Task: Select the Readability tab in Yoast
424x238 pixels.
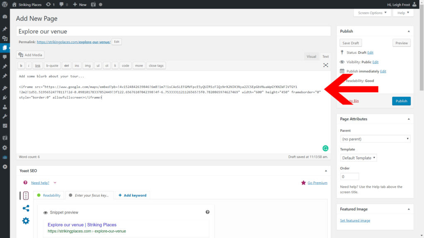Action: click(49, 195)
